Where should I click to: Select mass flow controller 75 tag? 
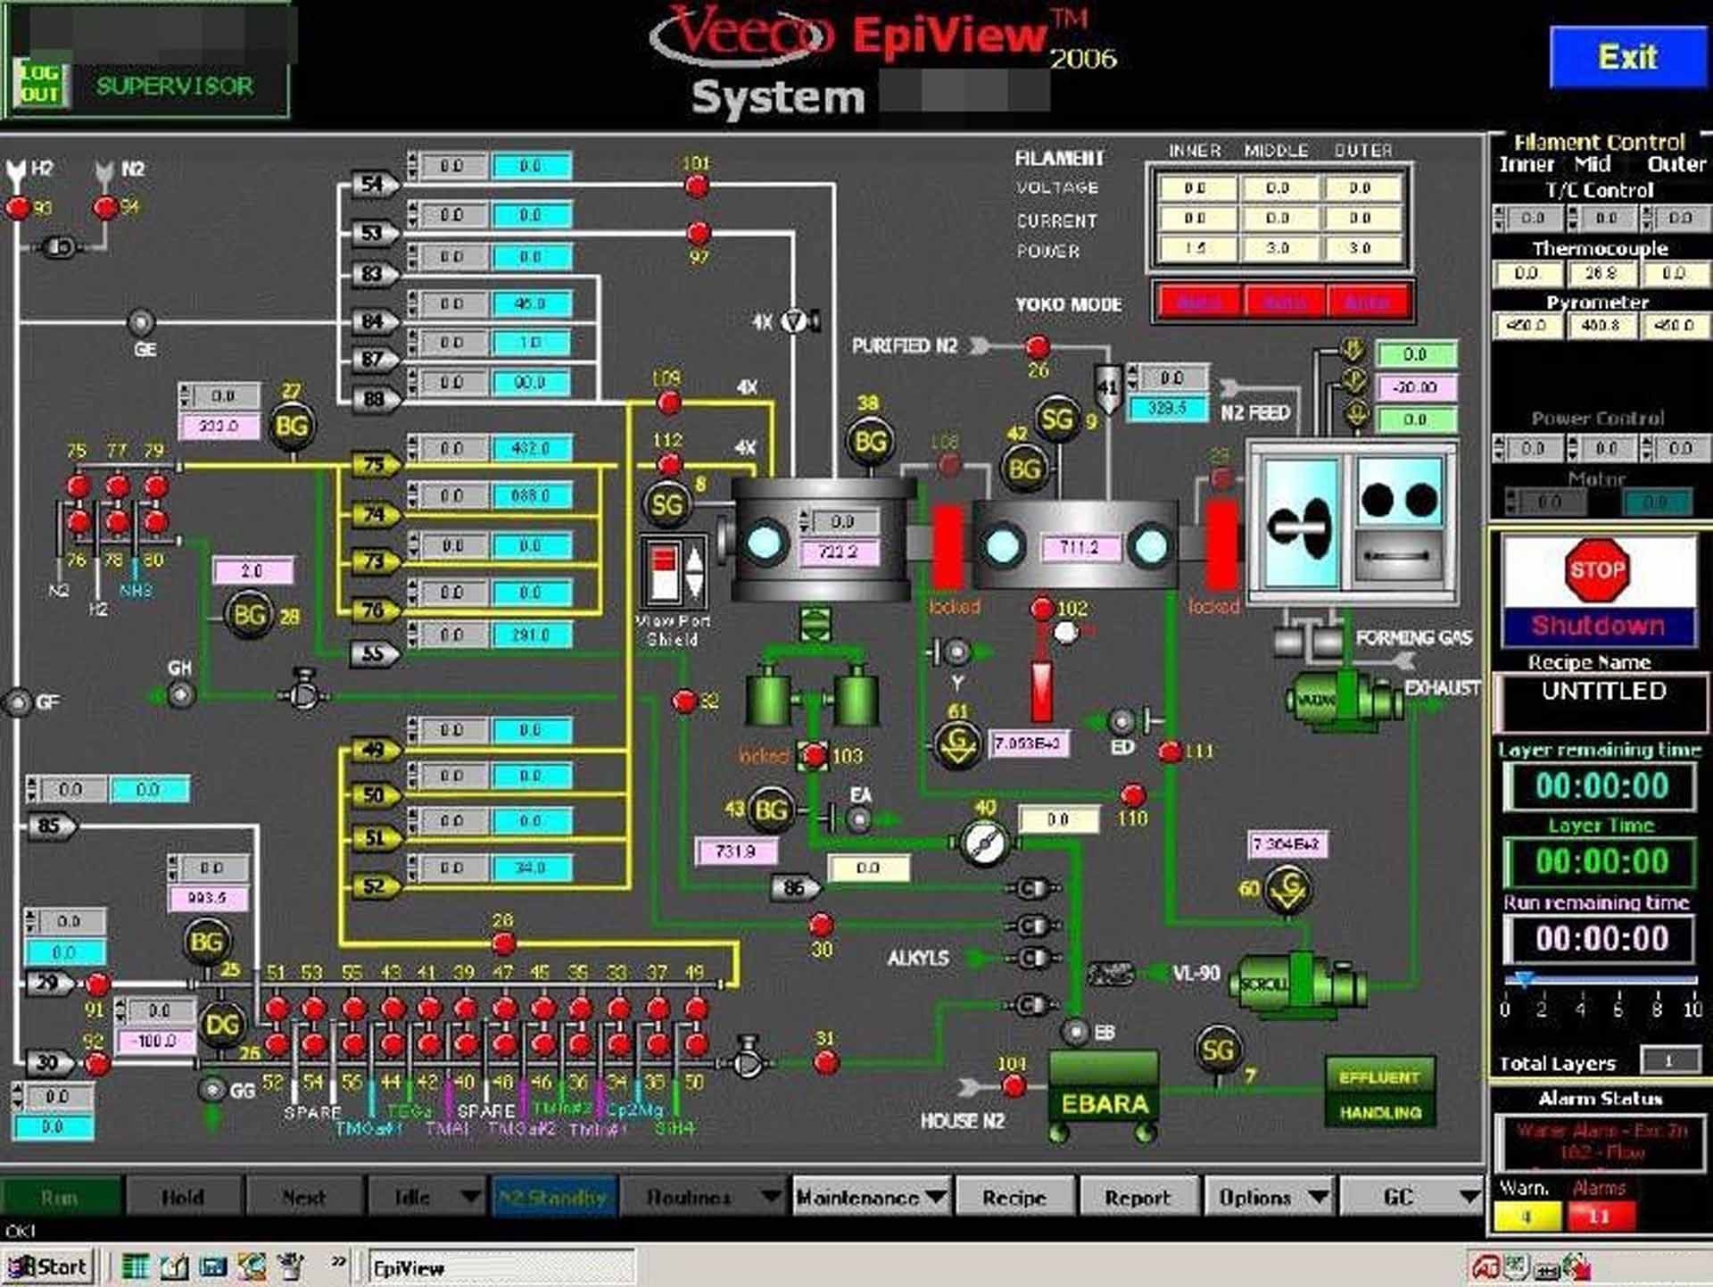(x=375, y=464)
